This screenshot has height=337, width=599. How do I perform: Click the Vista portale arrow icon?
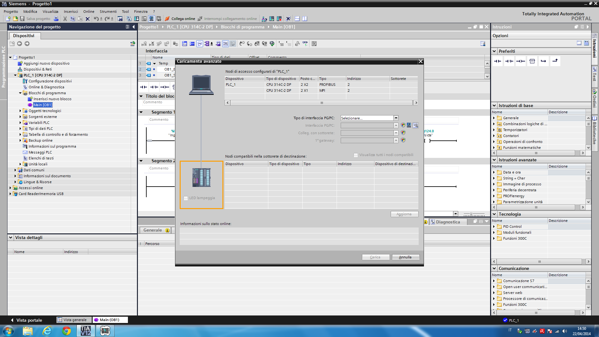click(12, 320)
